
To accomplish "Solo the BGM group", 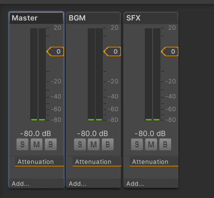I will [80, 144].
